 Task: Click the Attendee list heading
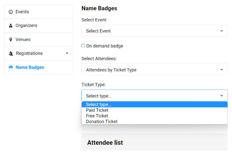(105, 142)
